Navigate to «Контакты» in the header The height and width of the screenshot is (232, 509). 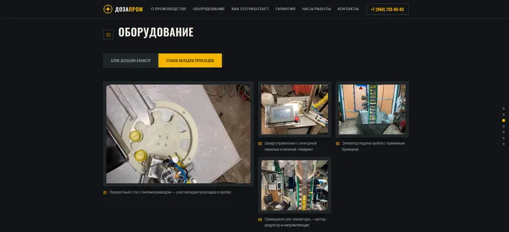point(348,9)
